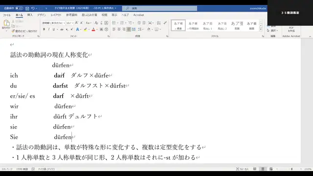The image size is (313, 176).
Task: Click the Font Color red A swatch
Action: (93, 29)
